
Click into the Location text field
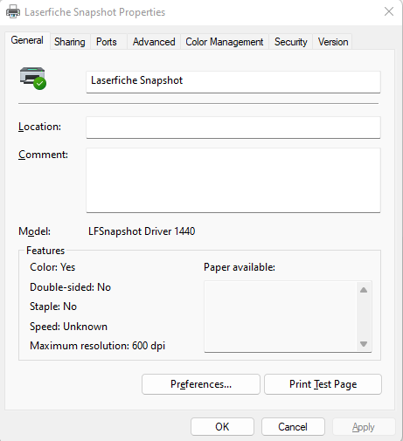tap(233, 127)
